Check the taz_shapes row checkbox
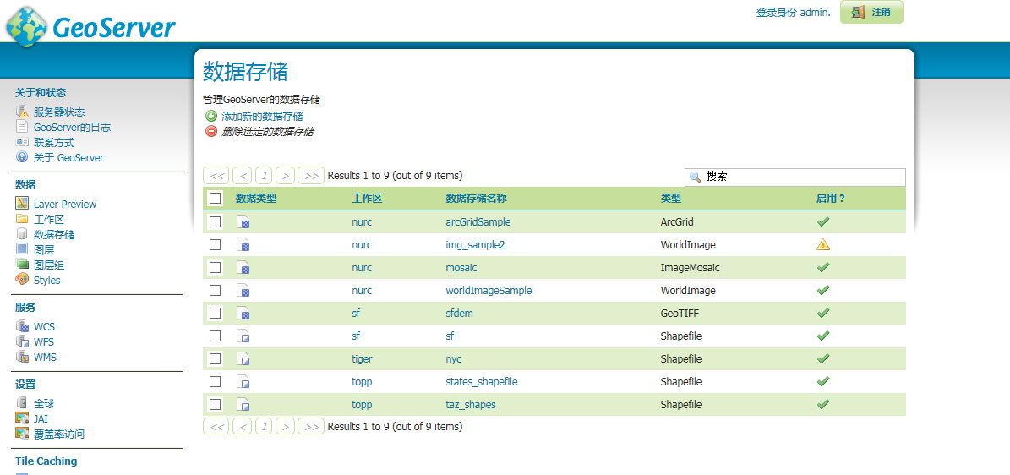Image resolution: width=1010 pixels, height=475 pixels. coord(216,404)
